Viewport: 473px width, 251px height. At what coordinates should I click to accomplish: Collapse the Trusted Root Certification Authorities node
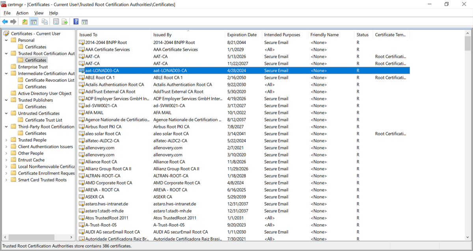[x=6, y=53]
